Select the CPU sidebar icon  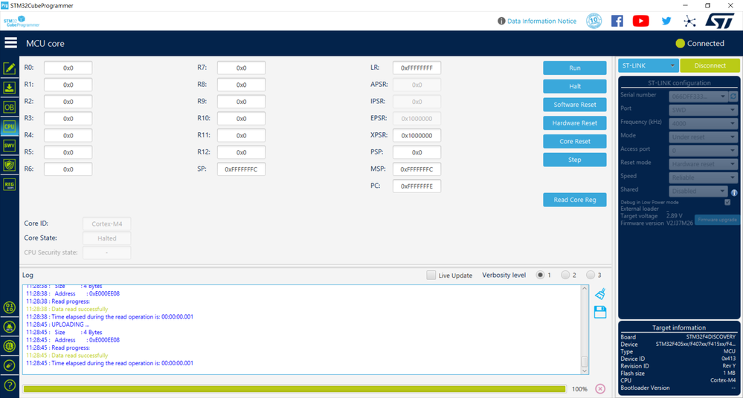[9, 126]
